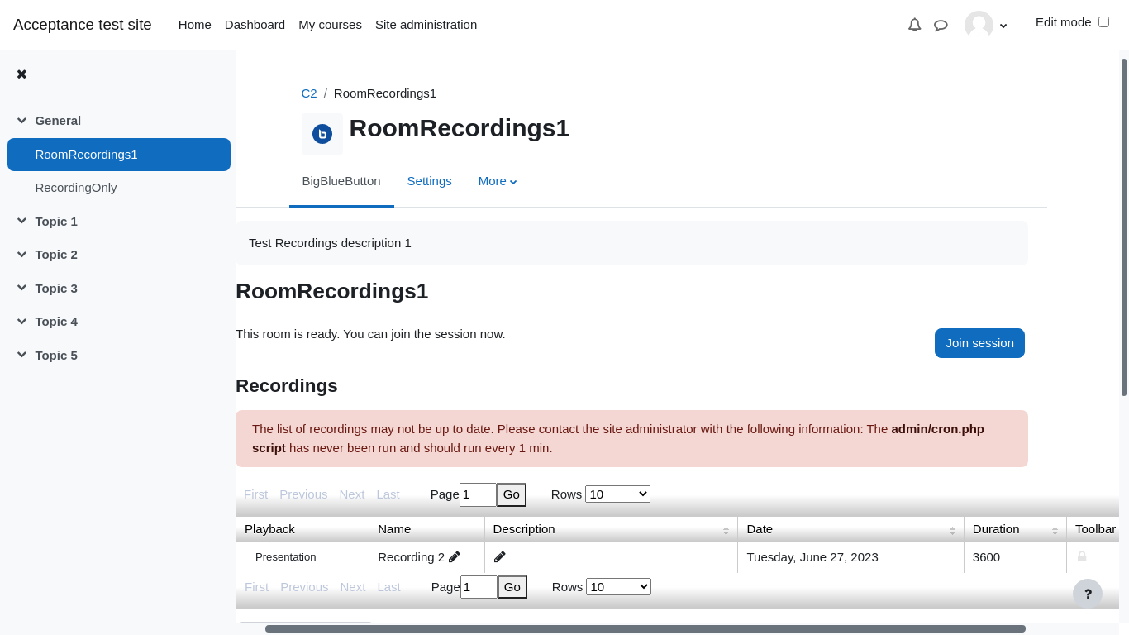
Task: Select RoomRecordings1 in course index
Action: (x=119, y=155)
